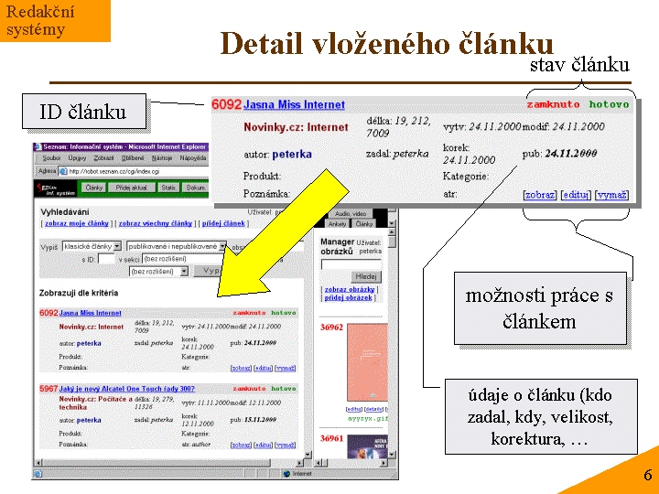Click 'detaily' under image 36962
The width and height of the screenshot is (659, 494).
pyautogui.click(x=373, y=409)
